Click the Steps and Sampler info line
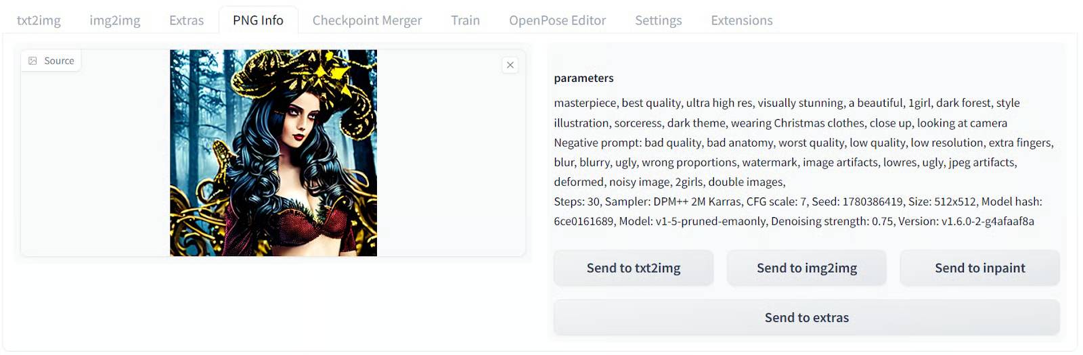1083x355 pixels. click(797, 202)
